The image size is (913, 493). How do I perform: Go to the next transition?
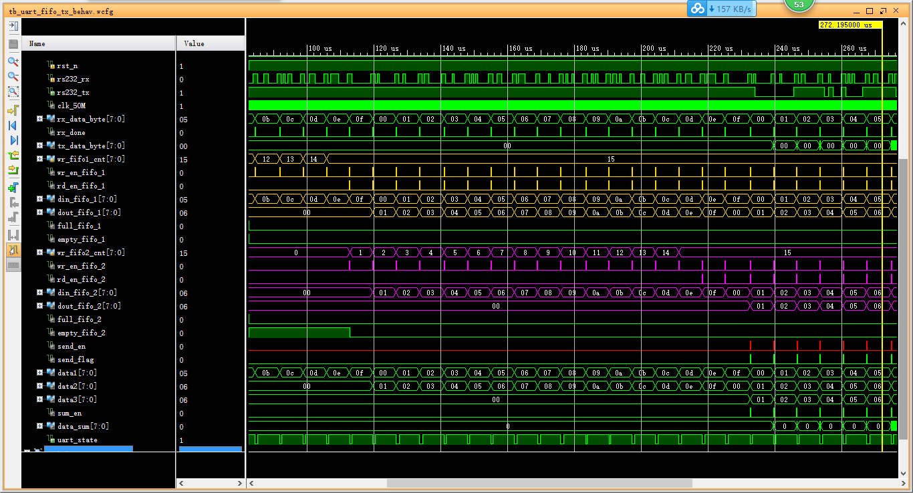click(13, 170)
